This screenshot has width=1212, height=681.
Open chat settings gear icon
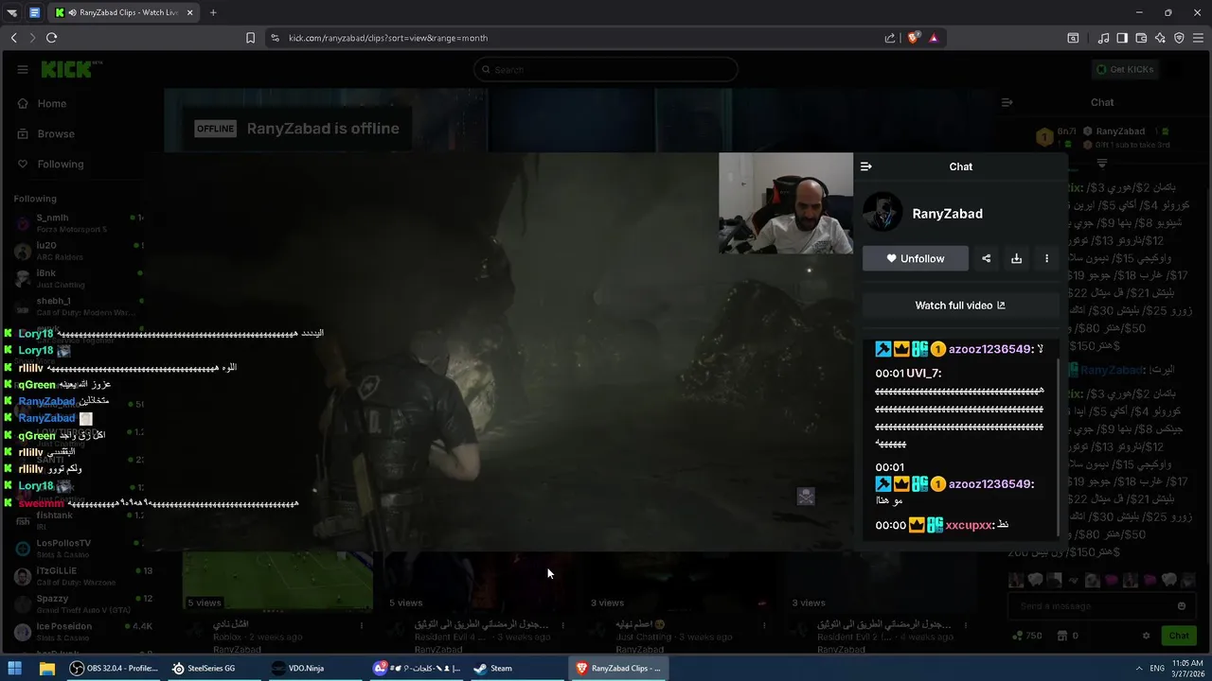click(x=1147, y=636)
